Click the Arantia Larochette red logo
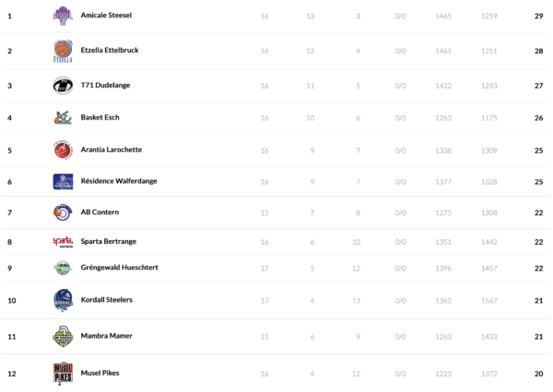 click(63, 150)
